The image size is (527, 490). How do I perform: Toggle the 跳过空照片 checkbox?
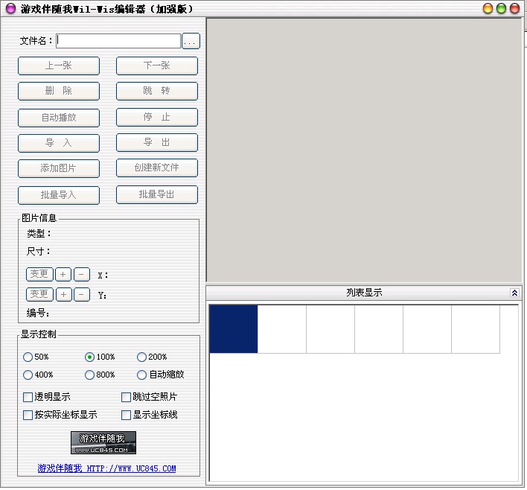(126, 397)
